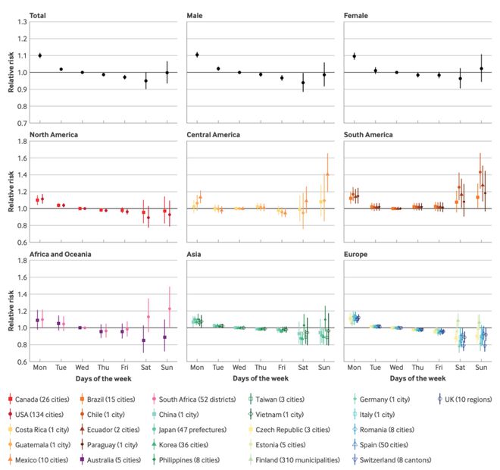Click the Chile legend marker
The width and height of the screenshot is (500, 470).
(83, 414)
